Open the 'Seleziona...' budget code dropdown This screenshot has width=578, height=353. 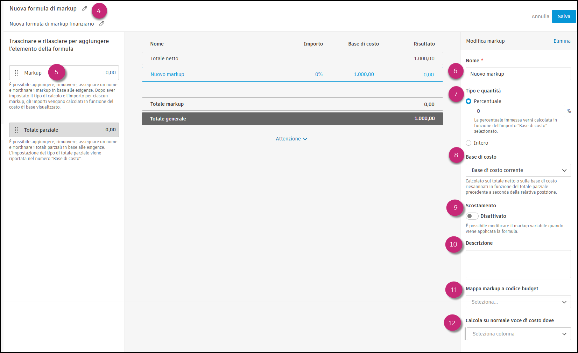click(x=518, y=302)
